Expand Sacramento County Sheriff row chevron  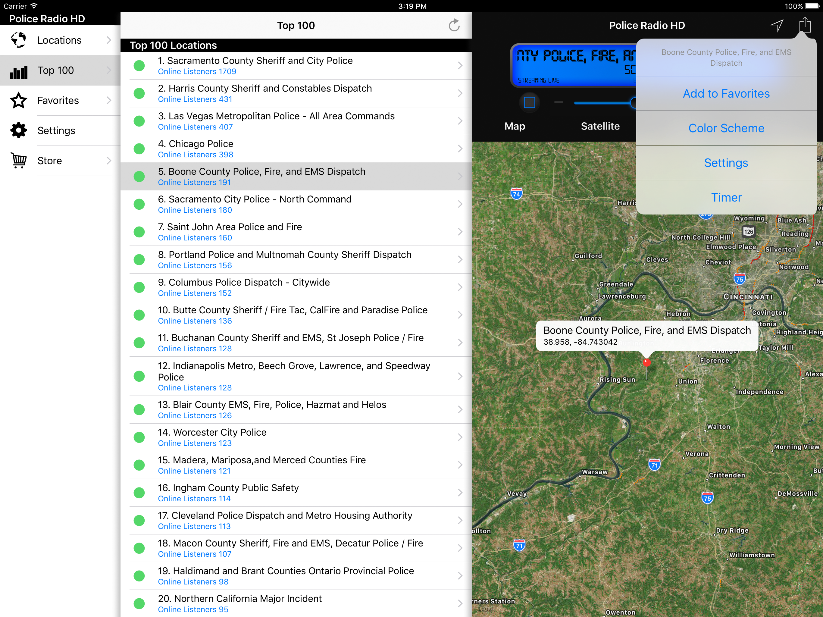pos(460,65)
